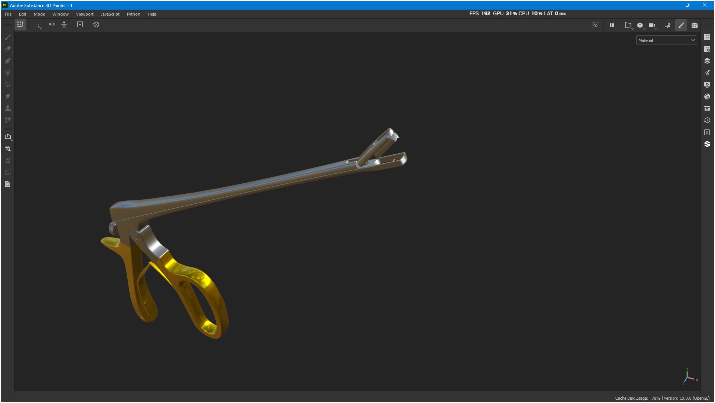Click the XYZ axis orientation gizmo

pos(690,377)
